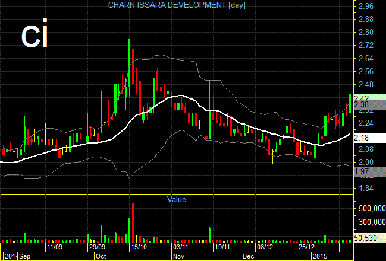Click the 03/11 date marker
Image resolution: width=386 pixels, height=261 pixels.
click(x=181, y=247)
